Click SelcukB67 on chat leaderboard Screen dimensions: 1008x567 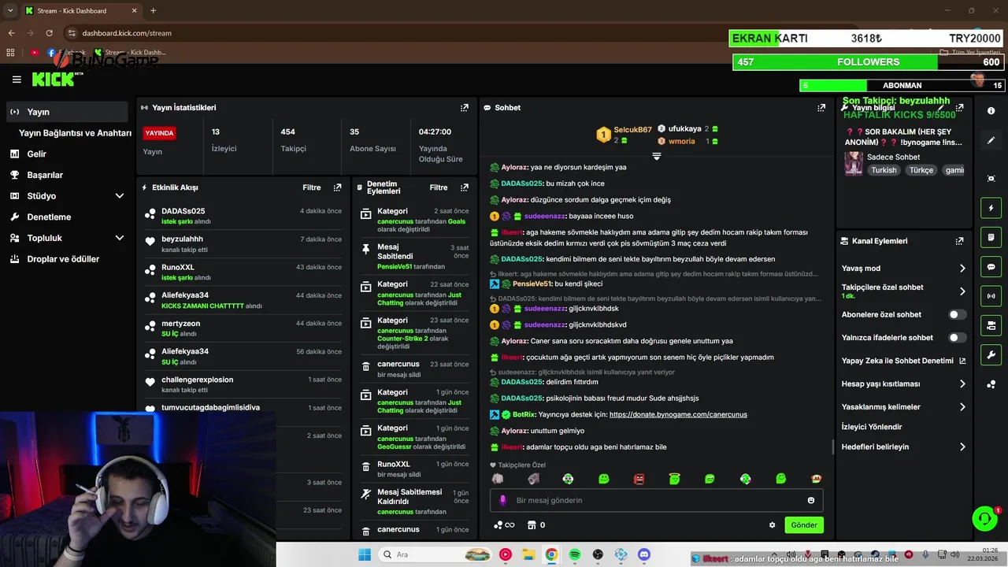(633, 130)
